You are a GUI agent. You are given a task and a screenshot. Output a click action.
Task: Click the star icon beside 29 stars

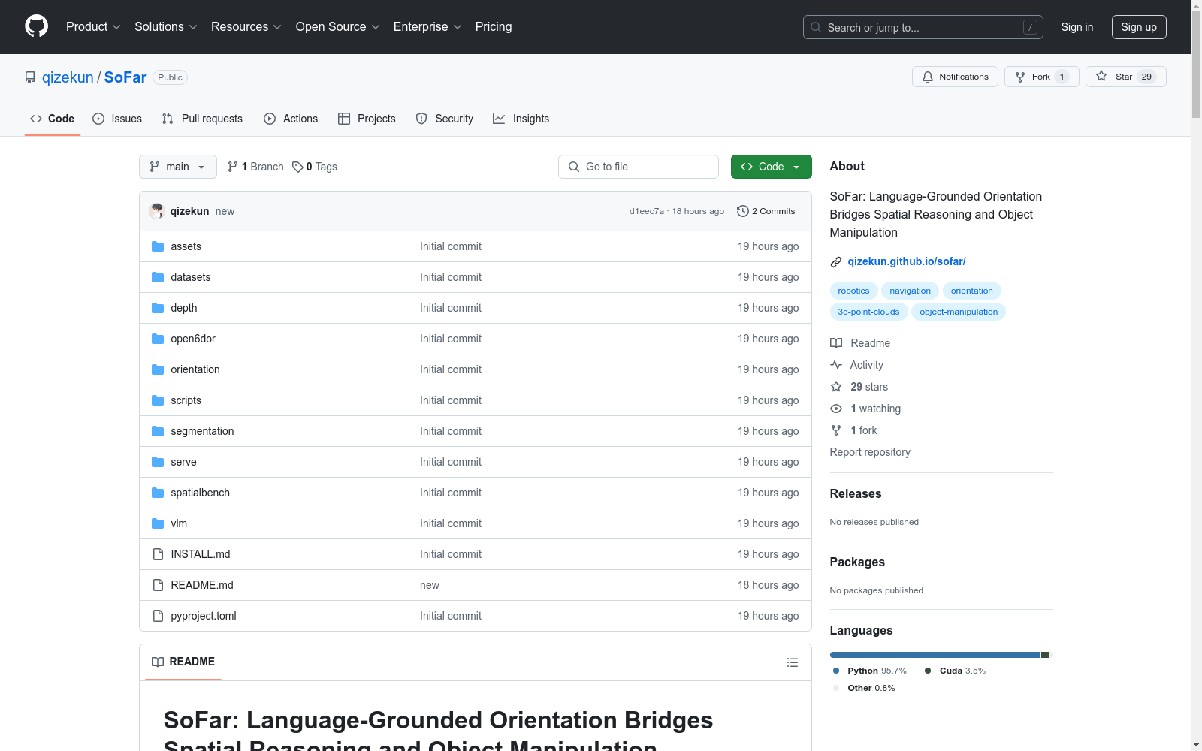pos(836,387)
